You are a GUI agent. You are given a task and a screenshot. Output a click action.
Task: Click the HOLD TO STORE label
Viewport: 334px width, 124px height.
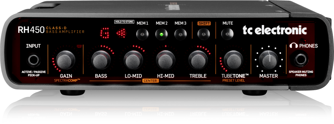click(x=124, y=21)
